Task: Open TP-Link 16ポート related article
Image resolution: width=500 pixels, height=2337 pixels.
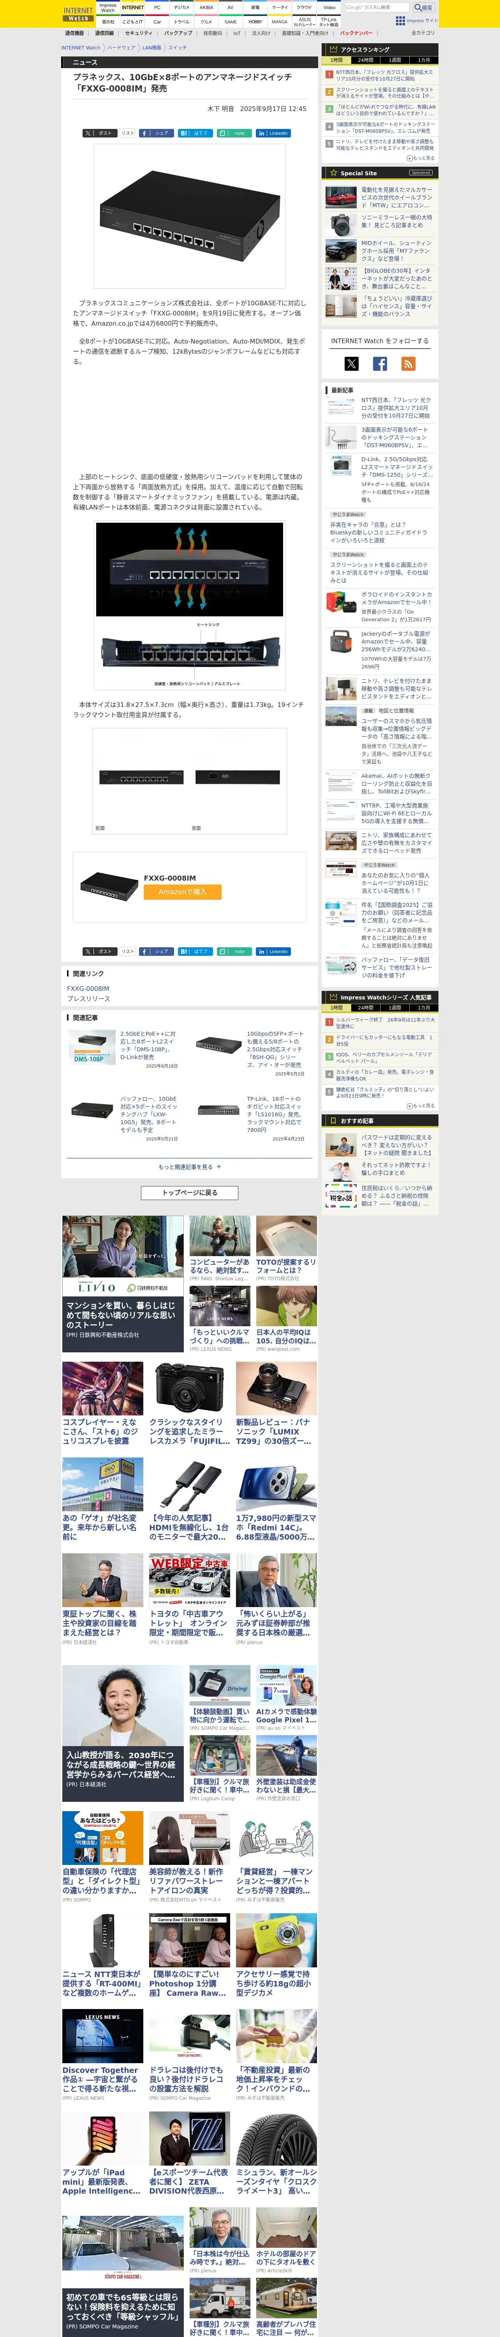Action: (276, 1113)
